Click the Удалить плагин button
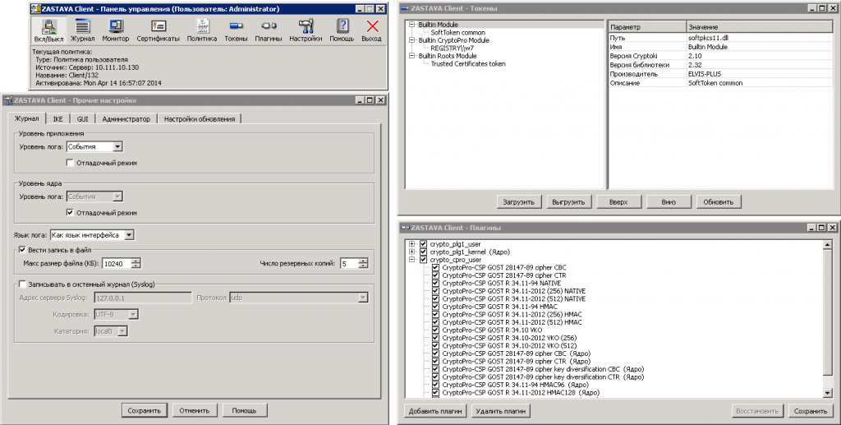This screenshot has height=425, width=841. coord(500,411)
